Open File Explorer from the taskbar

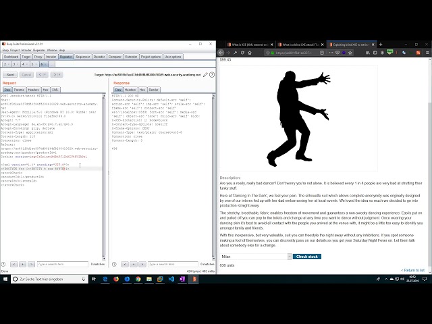pyautogui.click(x=149, y=279)
